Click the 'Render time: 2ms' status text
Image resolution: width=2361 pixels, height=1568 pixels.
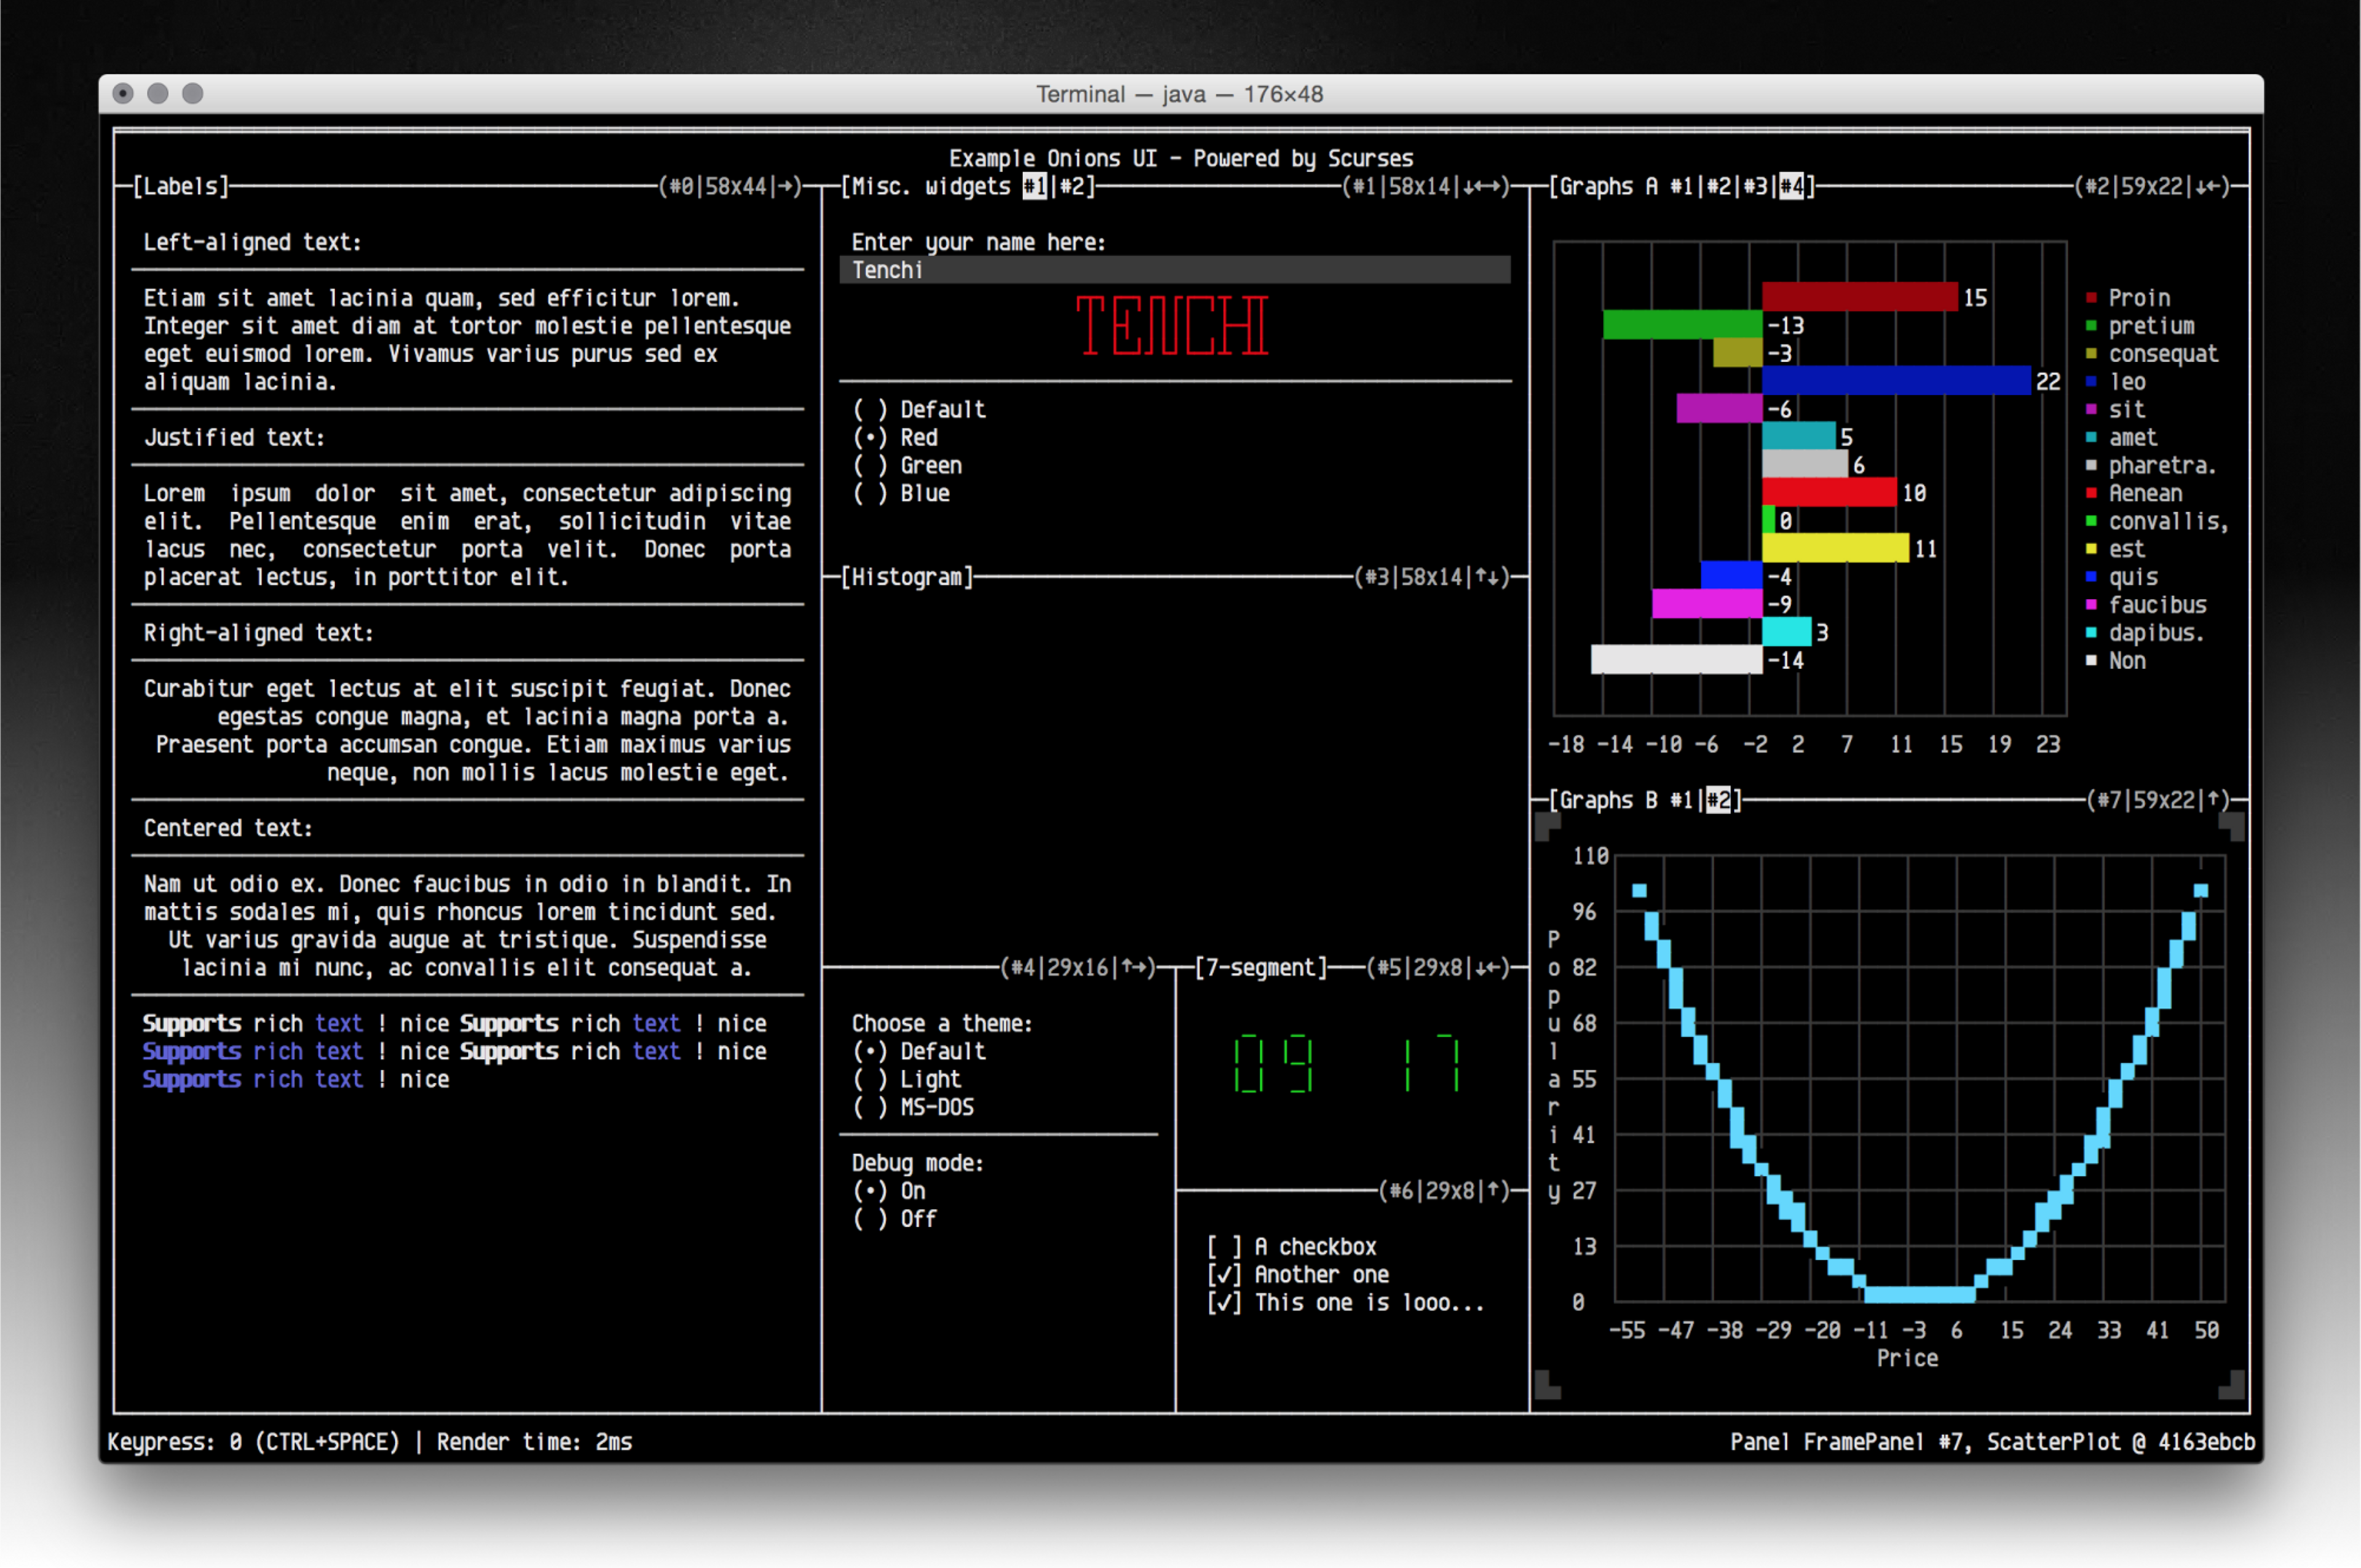tap(534, 1442)
